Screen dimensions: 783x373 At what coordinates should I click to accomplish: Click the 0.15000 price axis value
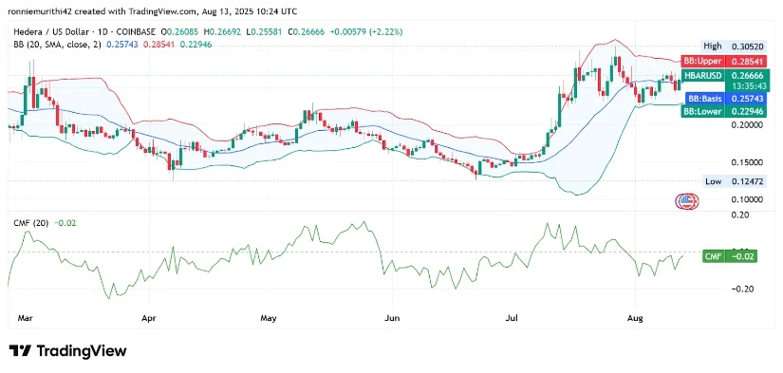[x=747, y=162]
